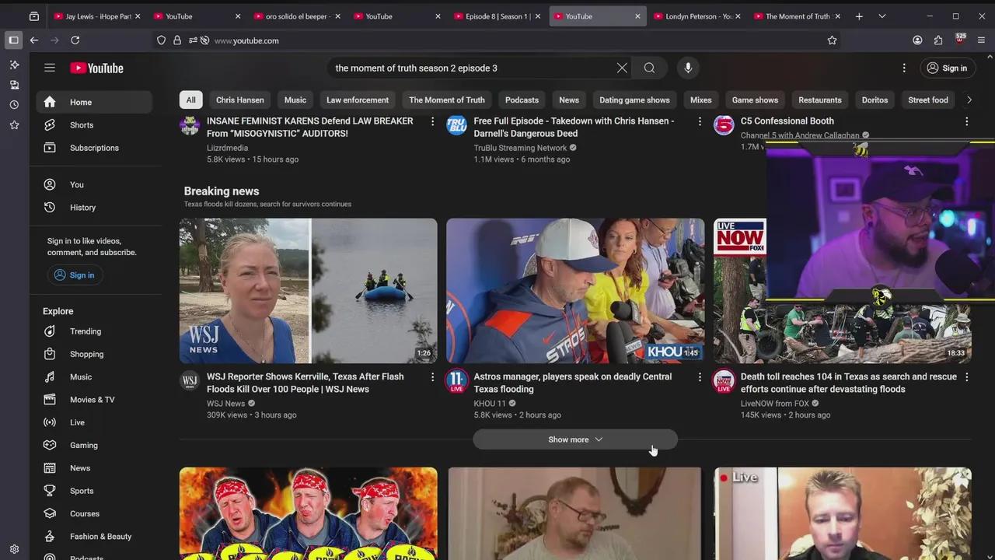Open the list all tabs dropdown
The height and width of the screenshot is (560, 995).
click(x=882, y=16)
